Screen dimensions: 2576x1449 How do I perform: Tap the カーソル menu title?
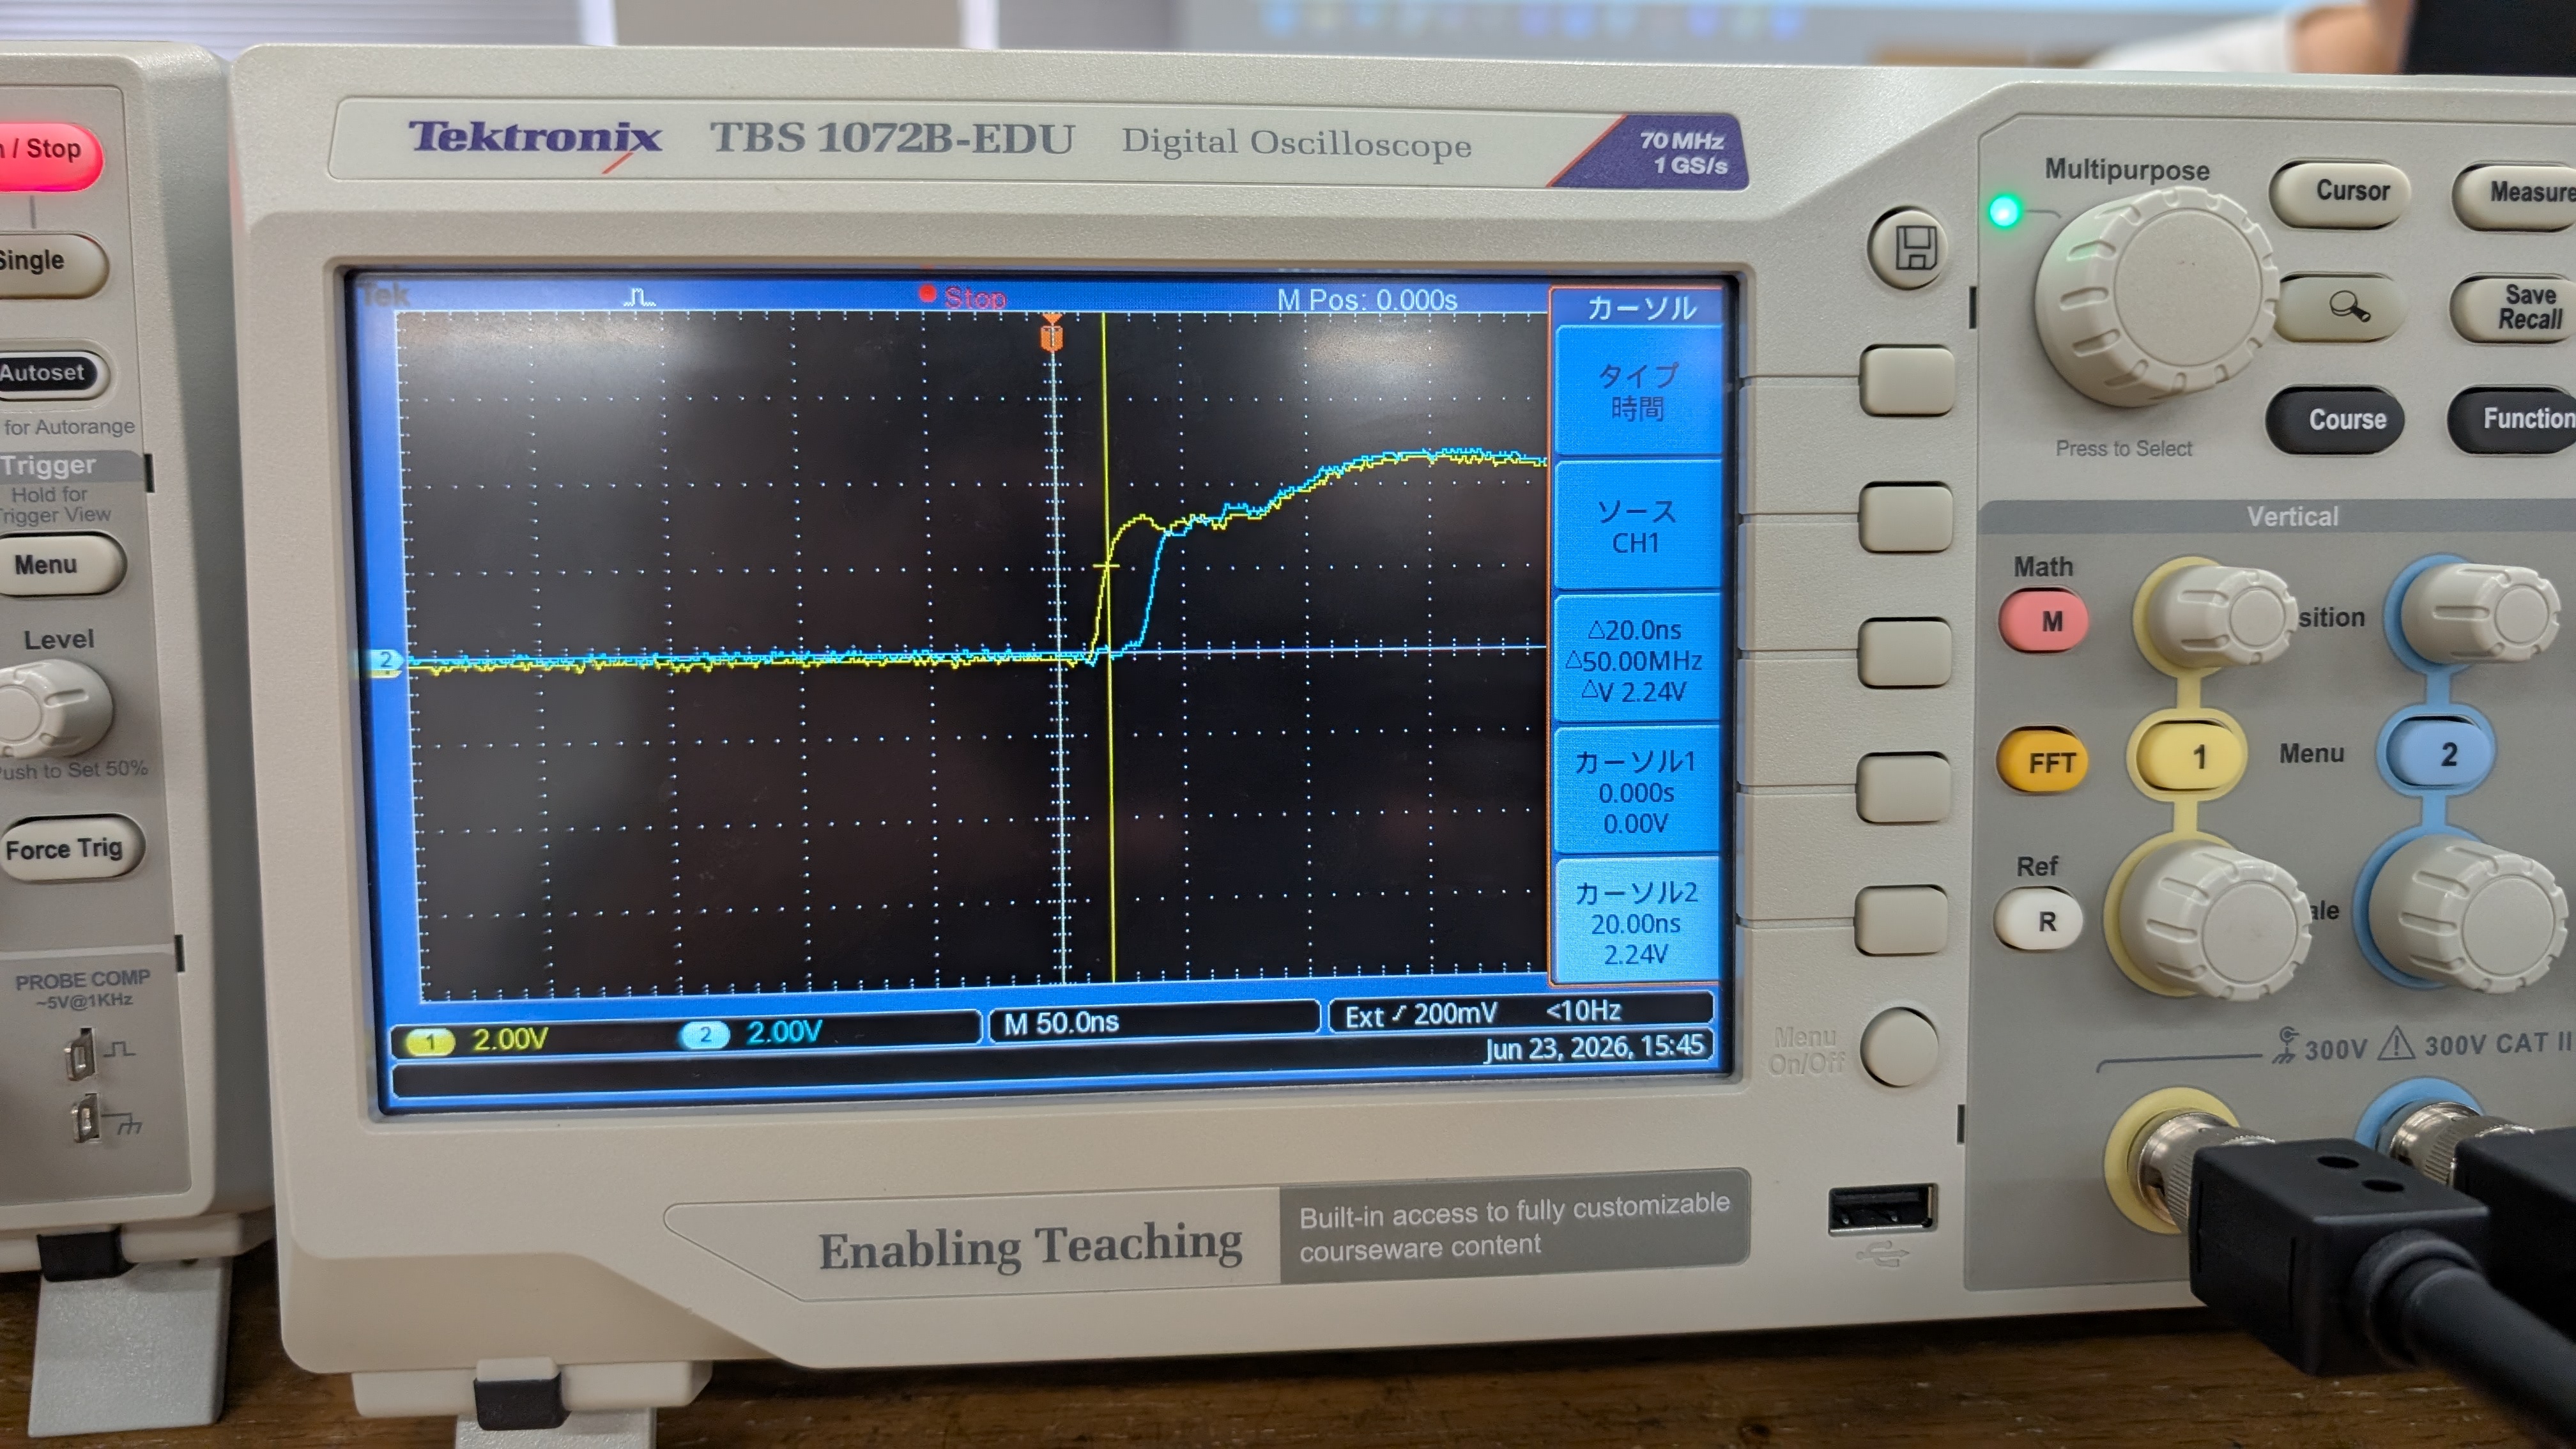[x=1642, y=307]
